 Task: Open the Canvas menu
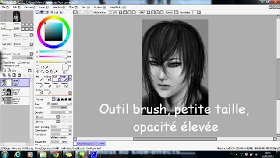click(30, 7)
